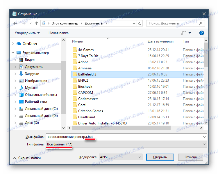Image resolution: width=218 pixels, height=174 pixels.
Task: Click the address bar document icon
Action: (x=44, y=23)
